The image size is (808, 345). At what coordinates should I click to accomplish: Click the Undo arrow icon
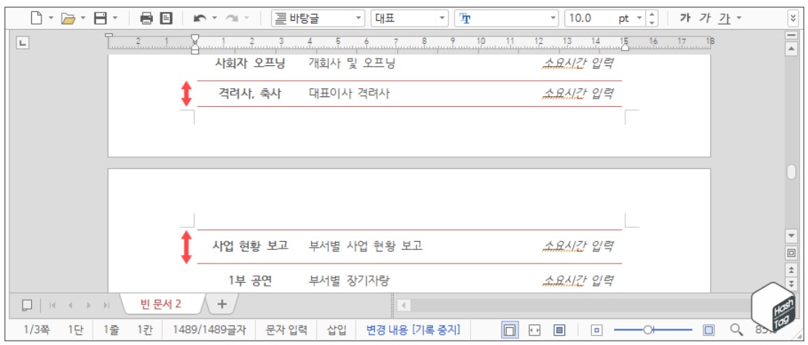(200, 19)
